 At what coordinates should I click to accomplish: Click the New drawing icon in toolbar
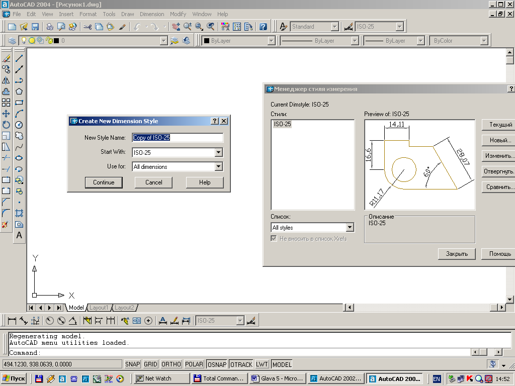pos(12,27)
